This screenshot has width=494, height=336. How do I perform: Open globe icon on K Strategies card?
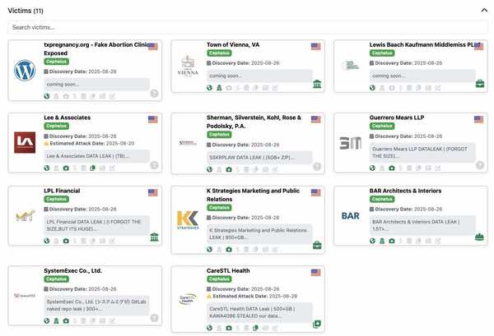point(209,249)
